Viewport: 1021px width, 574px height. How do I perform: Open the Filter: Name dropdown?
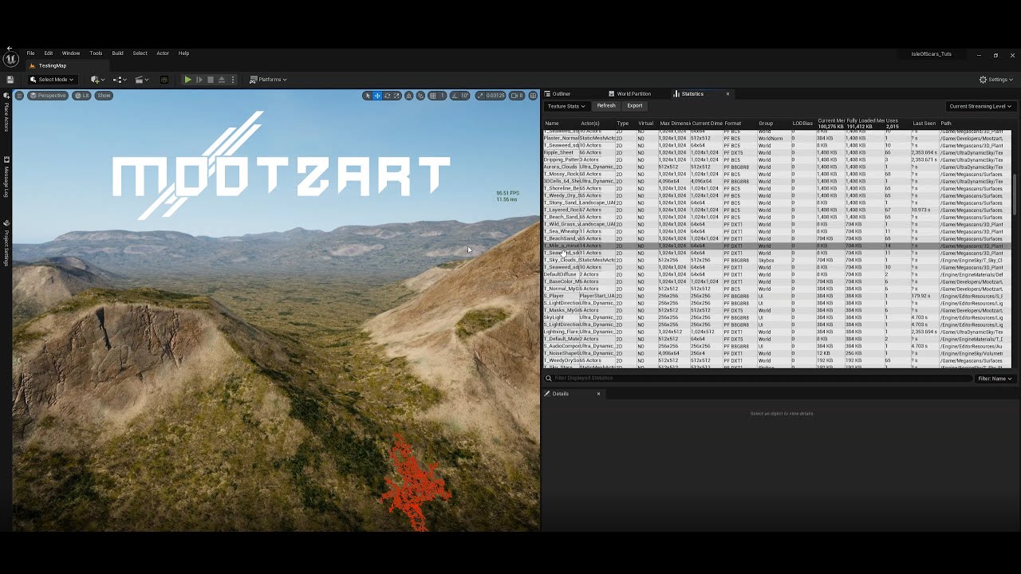[995, 379]
